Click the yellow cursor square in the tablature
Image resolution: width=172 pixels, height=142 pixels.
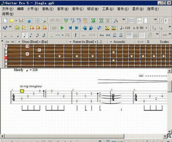click(22, 91)
